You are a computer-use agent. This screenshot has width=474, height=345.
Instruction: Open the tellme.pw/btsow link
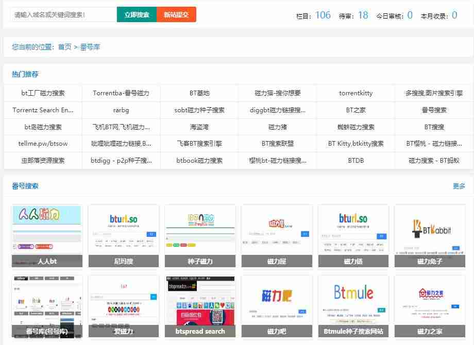[43, 144]
